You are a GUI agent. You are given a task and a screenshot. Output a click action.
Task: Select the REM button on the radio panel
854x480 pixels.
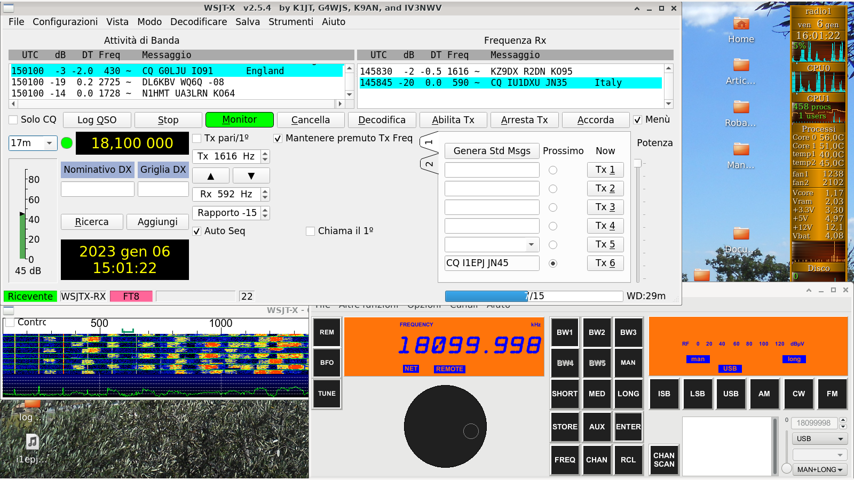tap(327, 332)
